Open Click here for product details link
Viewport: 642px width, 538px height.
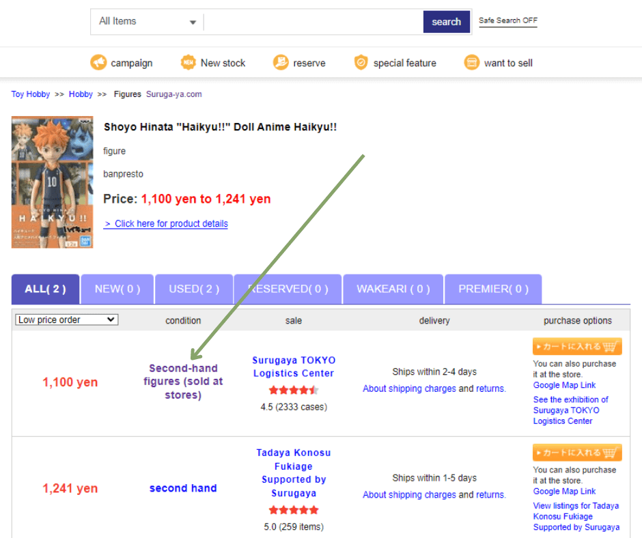[166, 223]
